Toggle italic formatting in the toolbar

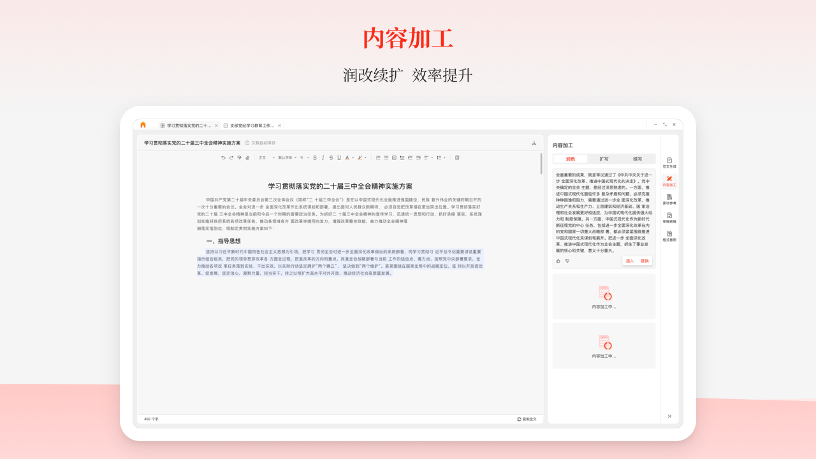point(323,157)
